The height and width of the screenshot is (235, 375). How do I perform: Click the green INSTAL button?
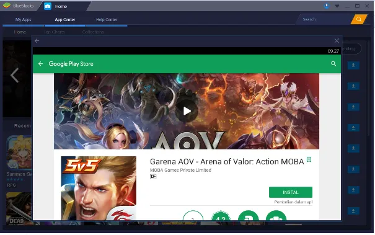(x=291, y=192)
